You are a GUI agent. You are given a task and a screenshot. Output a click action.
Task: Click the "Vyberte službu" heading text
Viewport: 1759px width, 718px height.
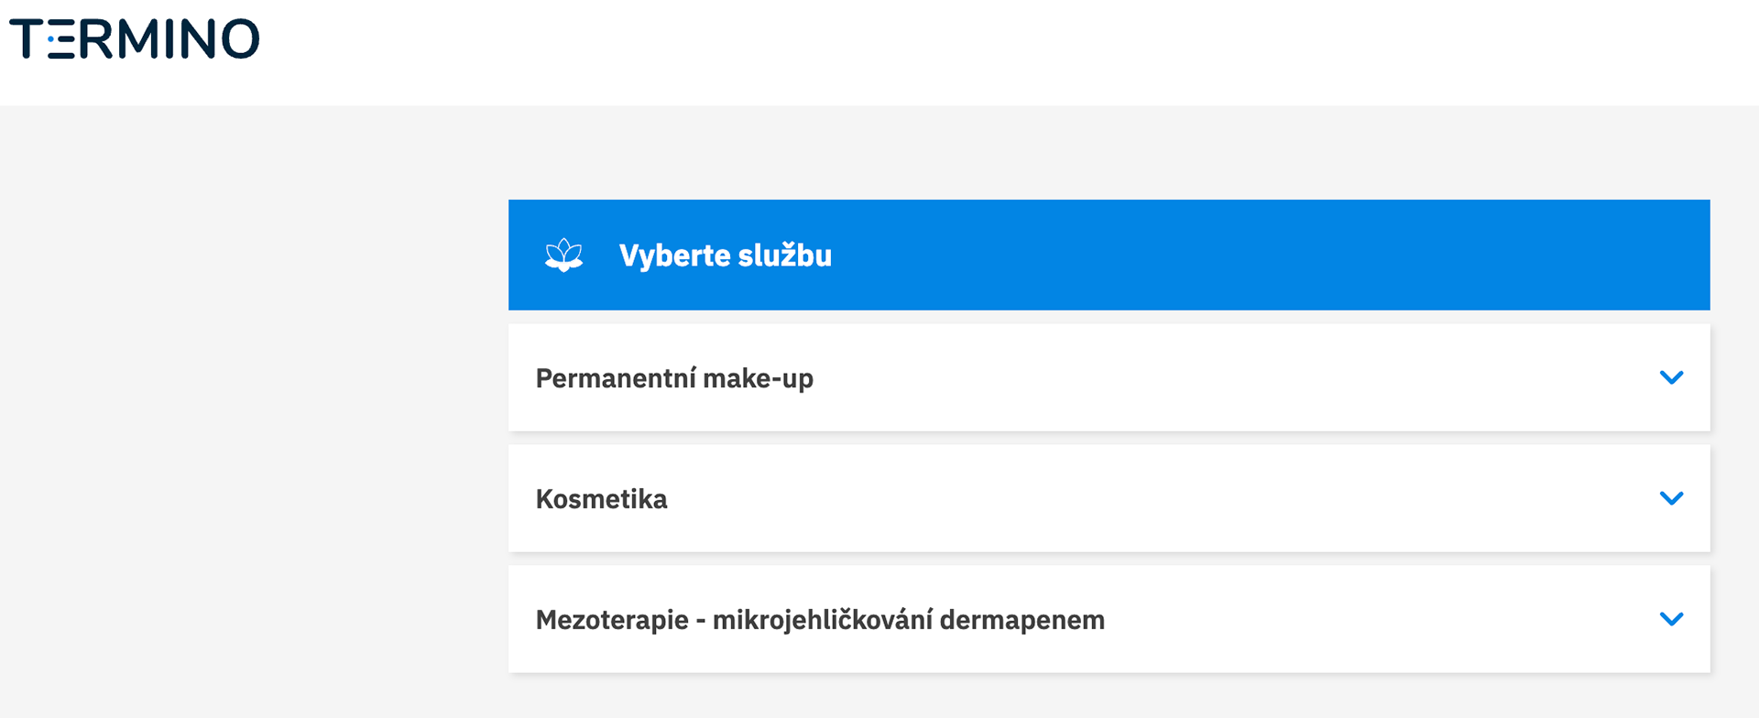pyautogui.click(x=725, y=256)
